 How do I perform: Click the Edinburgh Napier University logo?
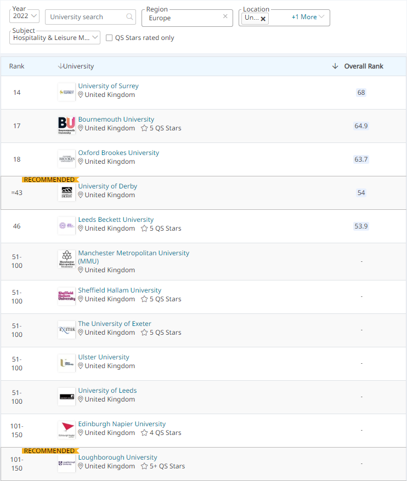pyautogui.click(x=67, y=430)
